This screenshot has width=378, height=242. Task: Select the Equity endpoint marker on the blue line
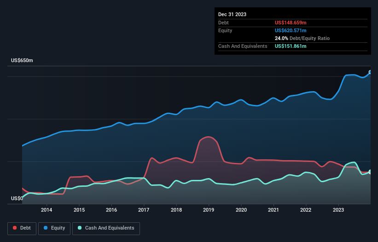pyautogui.click(x=370, y=72)
